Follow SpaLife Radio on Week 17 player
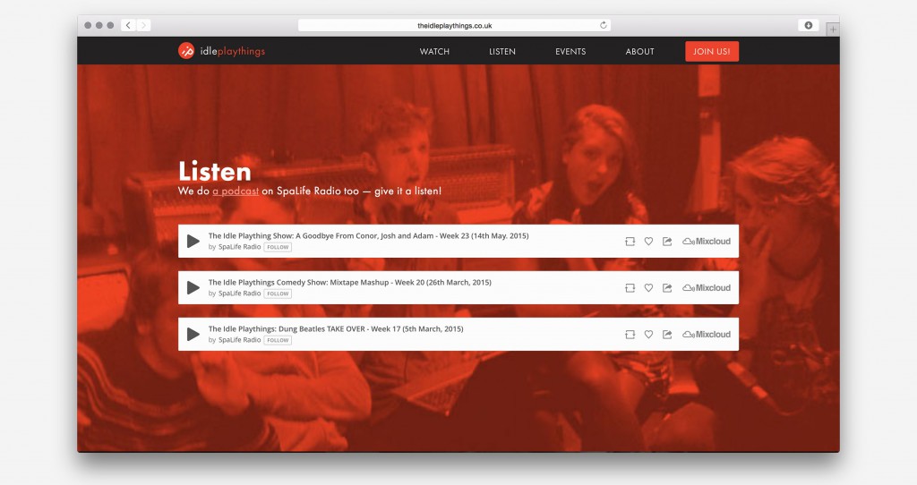The width and height of the screenshot is (917, 485). pyautogui.click(x=278, y=340)
